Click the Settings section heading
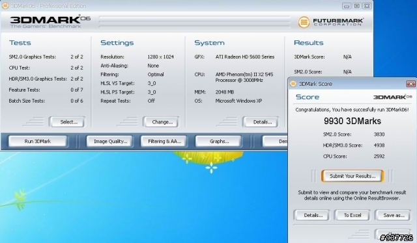This screenshot has height=243, width=417. pyautogui.click(x=117, y=43)
